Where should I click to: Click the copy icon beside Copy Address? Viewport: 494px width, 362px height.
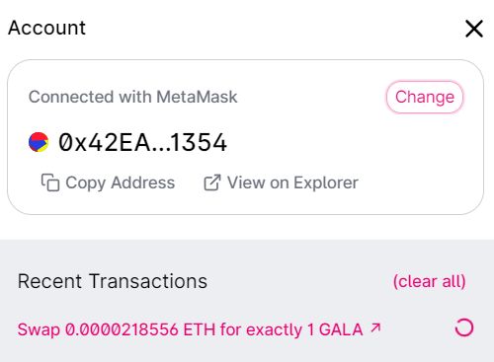(x=50, y=182)
